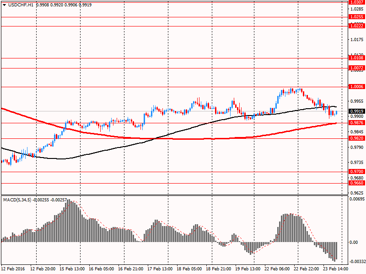Select the 0.9700 red price level label
366x274 pixels.
[x=357, y=172]
